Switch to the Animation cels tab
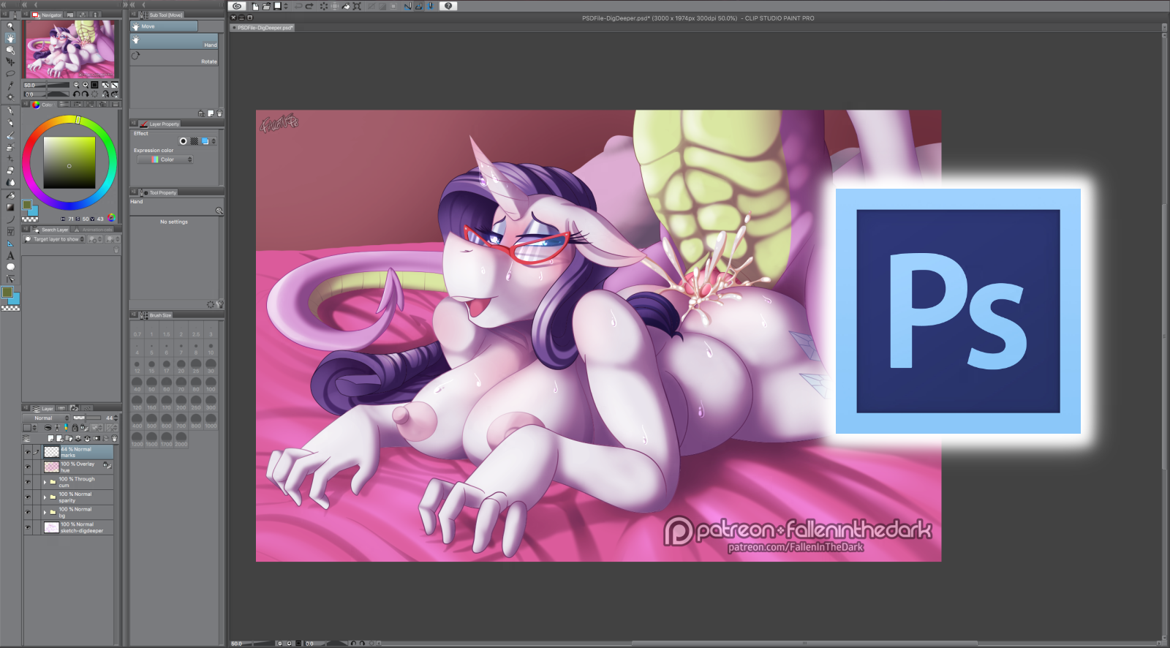 (x=93, y=230)
